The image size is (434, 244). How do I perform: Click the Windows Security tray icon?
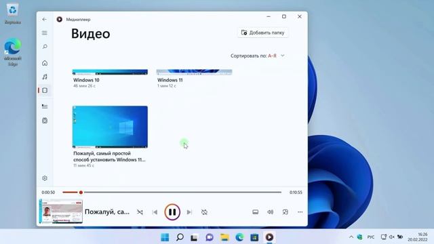[x=359, y=237]
